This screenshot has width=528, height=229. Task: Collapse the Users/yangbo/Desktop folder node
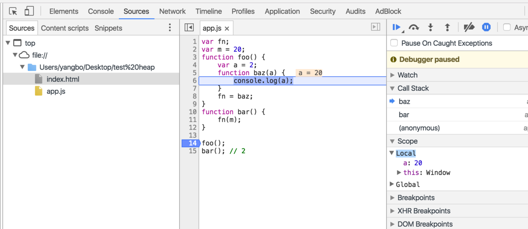(x=23, y=67)
